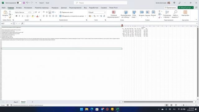Click the Copy icon in clipboard group

coord(10,14)
